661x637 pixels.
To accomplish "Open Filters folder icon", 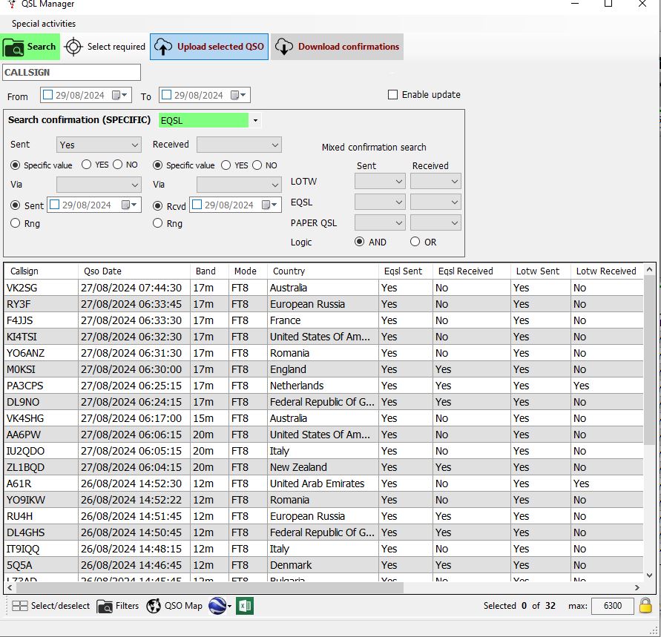I will point(105,607).
